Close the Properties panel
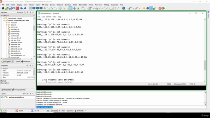210x118 pixels. (x=33, y=66)
